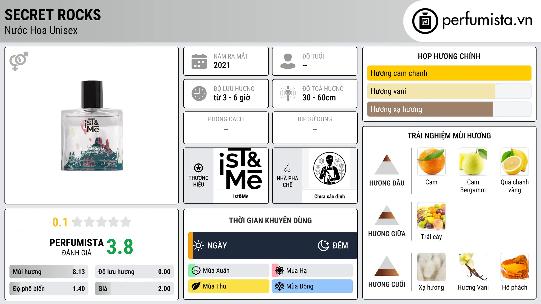Screen dimensions: 541x304
Task: Open the Ist&Me brand name link
Action: point(241,196)
